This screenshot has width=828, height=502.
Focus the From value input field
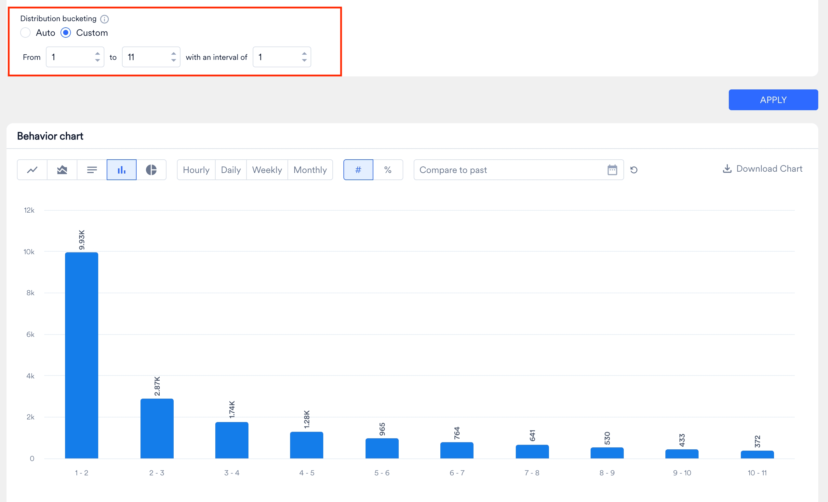coord(75,57)
